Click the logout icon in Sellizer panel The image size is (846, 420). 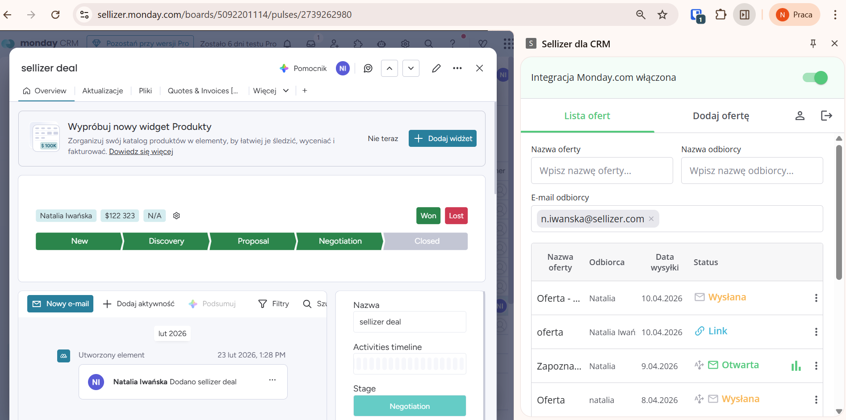(826, 116)
